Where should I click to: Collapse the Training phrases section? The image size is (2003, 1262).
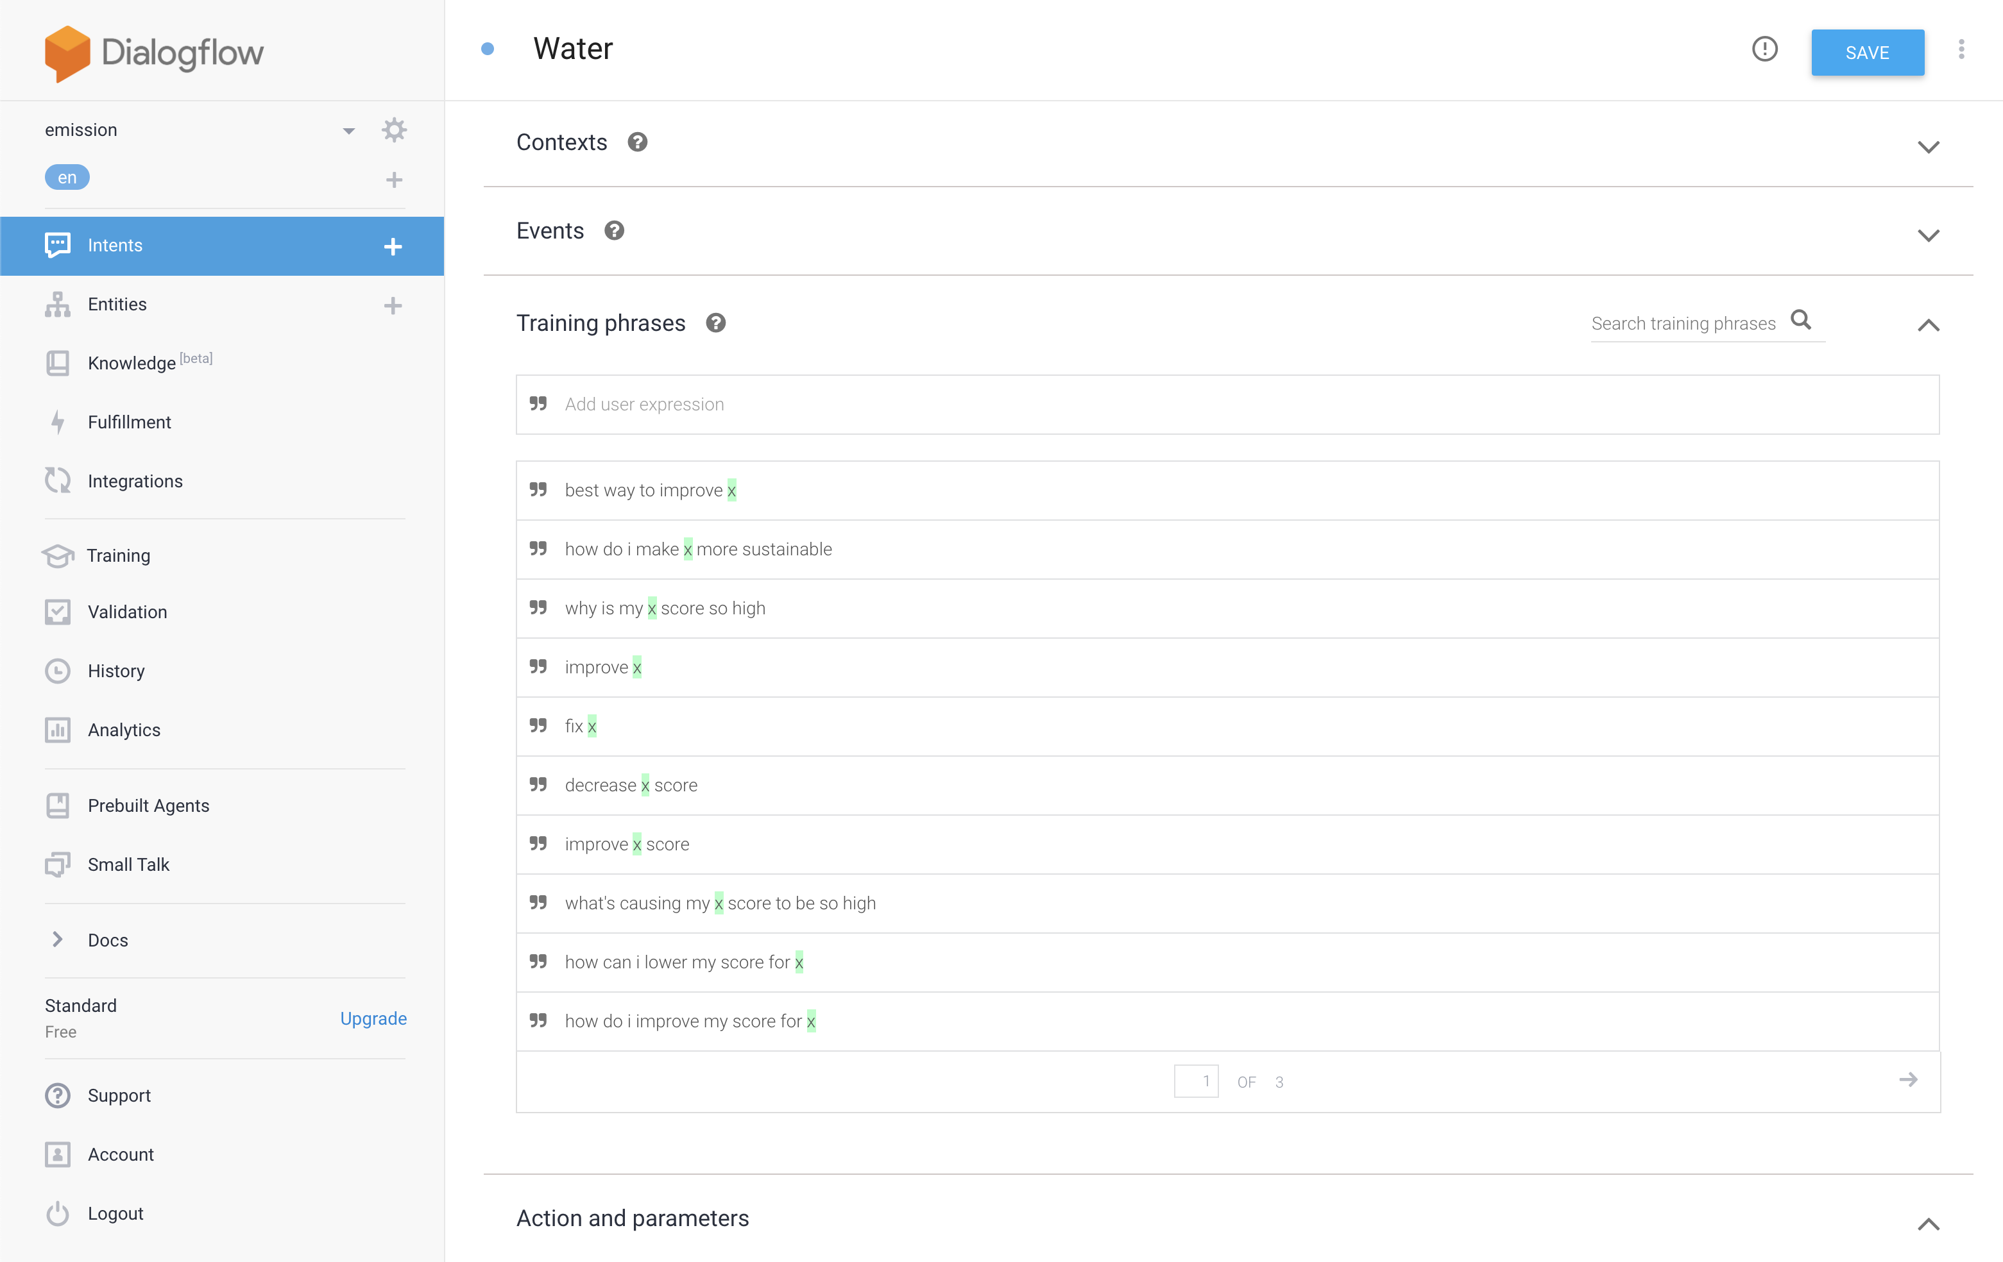pyautogui.click(x=1927, y=325)
